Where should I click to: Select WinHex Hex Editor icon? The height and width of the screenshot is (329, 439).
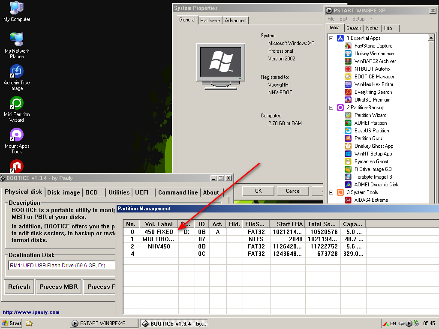coord(348,84)
